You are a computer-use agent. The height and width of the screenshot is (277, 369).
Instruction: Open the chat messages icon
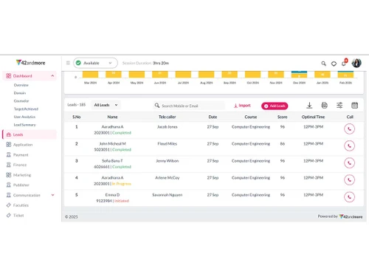tap(334, 64)
